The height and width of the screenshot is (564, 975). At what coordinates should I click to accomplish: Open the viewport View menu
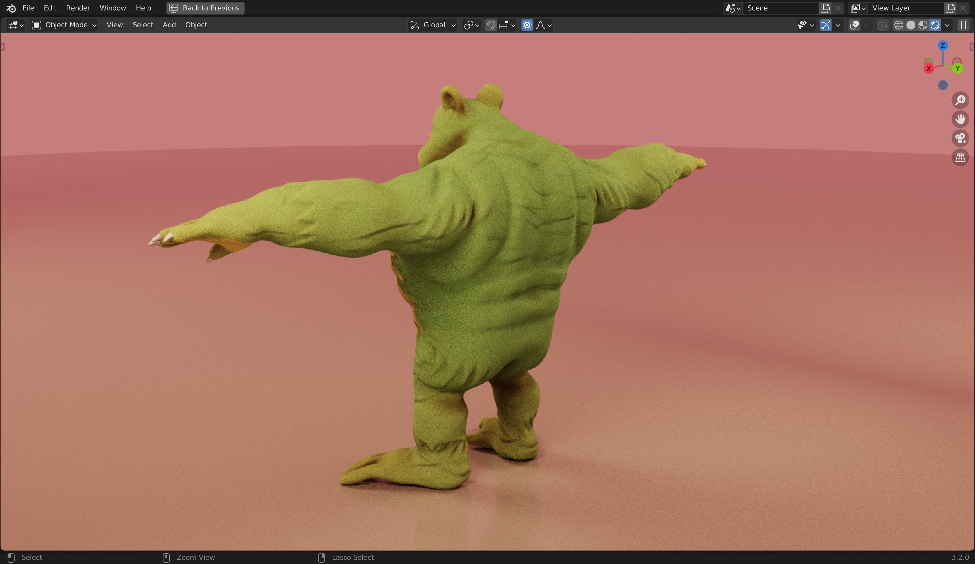115,25
